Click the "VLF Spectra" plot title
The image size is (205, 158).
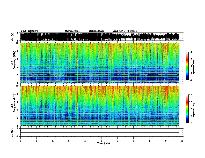coord(29,31)
